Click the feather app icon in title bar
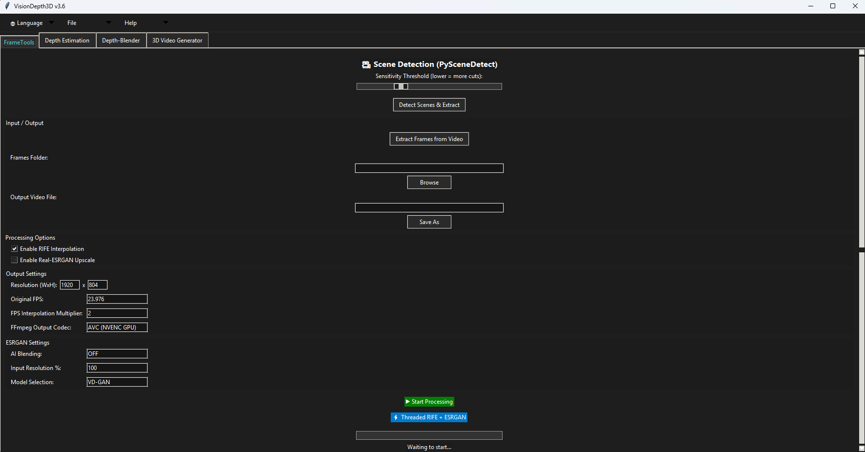This screenshot has width=865, height=452. point(7,6)
